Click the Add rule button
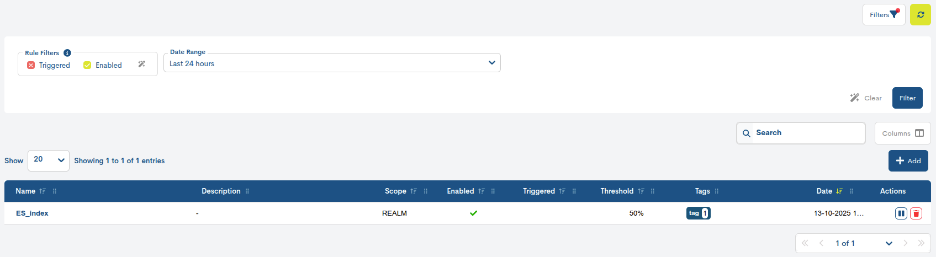This screenshot has width=936, height=257. click(908, 161)
